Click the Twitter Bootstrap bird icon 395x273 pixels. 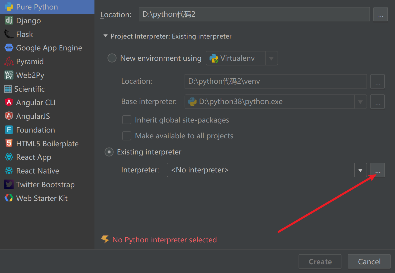pyautogui.click(x=9, y=184)
